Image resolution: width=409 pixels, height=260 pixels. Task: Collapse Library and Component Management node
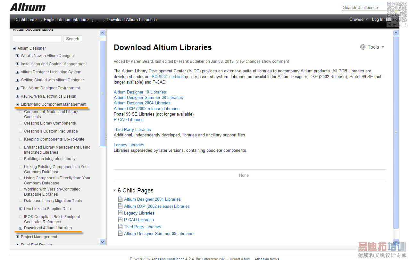tap(18, 104)
